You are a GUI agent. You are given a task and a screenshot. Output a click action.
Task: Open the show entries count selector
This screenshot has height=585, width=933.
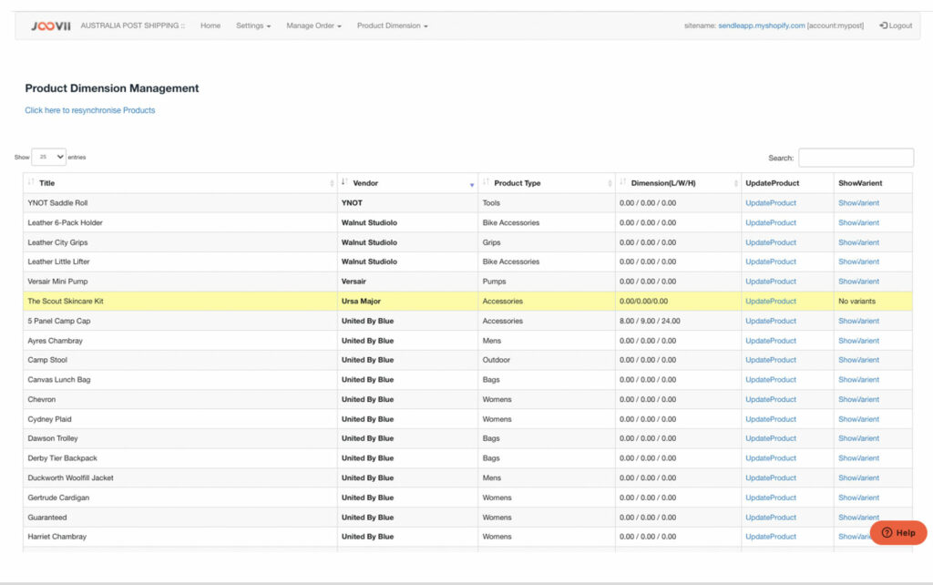click(x=48, y=157)
